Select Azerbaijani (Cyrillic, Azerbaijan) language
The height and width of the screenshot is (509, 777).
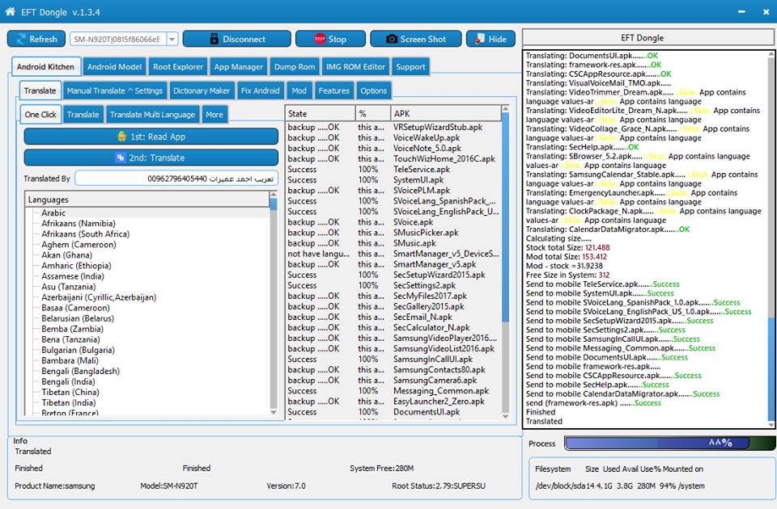(99, 297)
